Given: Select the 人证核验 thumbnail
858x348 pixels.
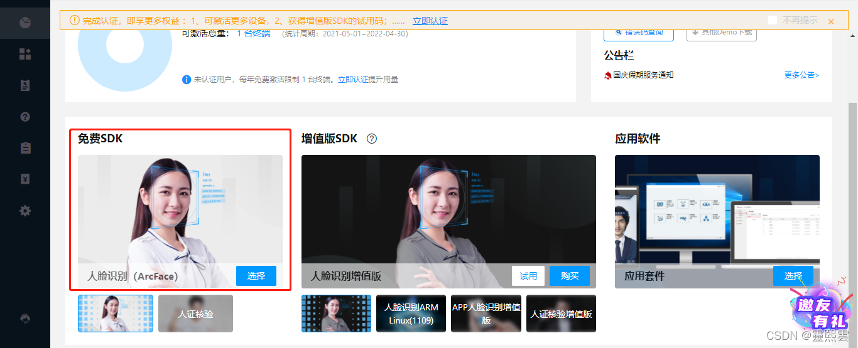Looking at the screenshot, I should pos(195,314).
